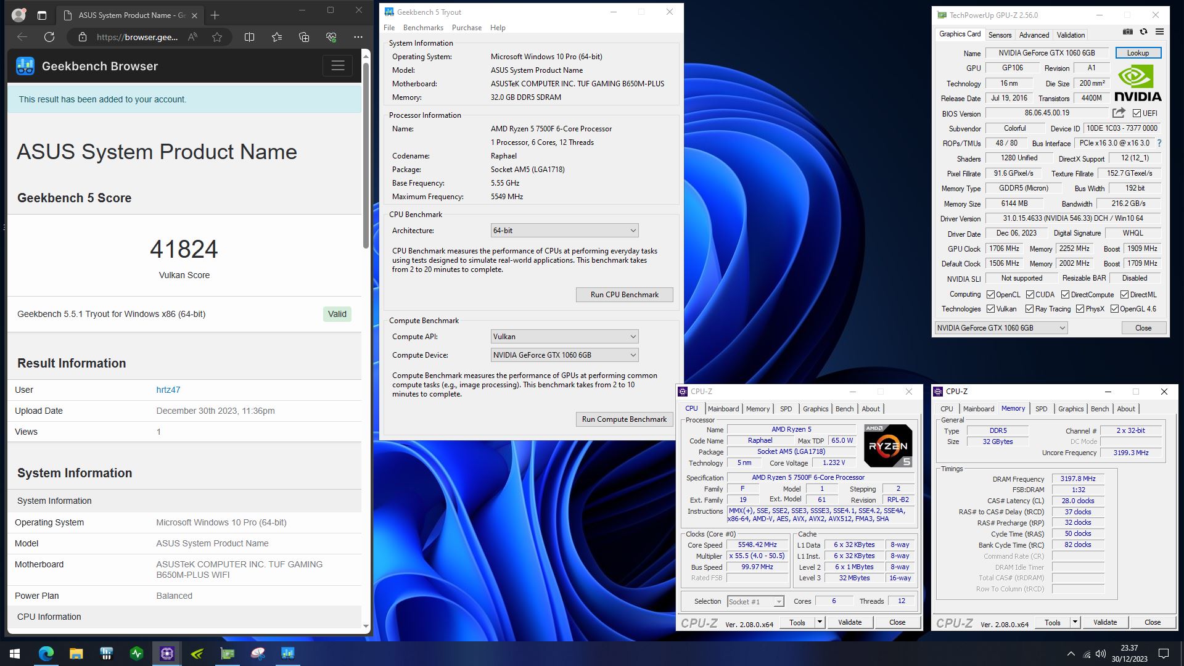
Task: Open the Geekbench Browser hamburger menu
Action: (338, 66)
